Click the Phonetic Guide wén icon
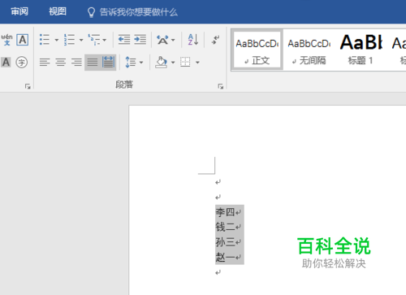The image size is (406, 295). [x=6, y=40]
